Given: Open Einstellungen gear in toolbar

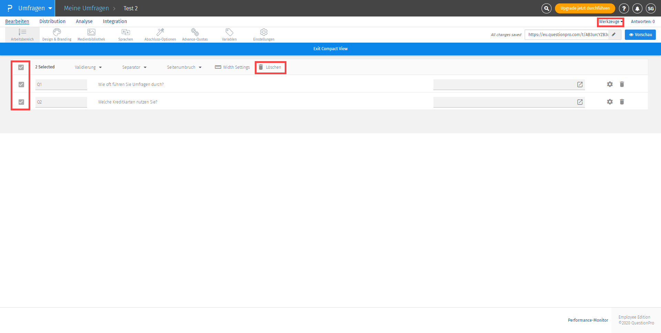Looking at the screenshot, I should click(264, 35).
